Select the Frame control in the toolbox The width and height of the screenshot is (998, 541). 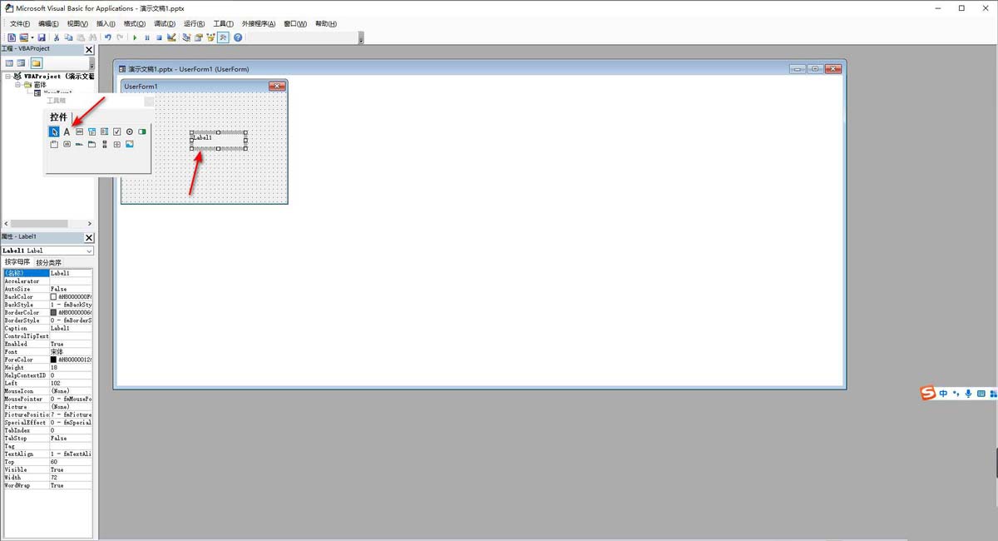54,144
